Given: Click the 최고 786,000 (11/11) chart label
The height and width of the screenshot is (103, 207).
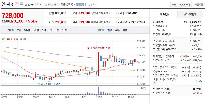Looking at the screenshot, I should click(99, 48).
